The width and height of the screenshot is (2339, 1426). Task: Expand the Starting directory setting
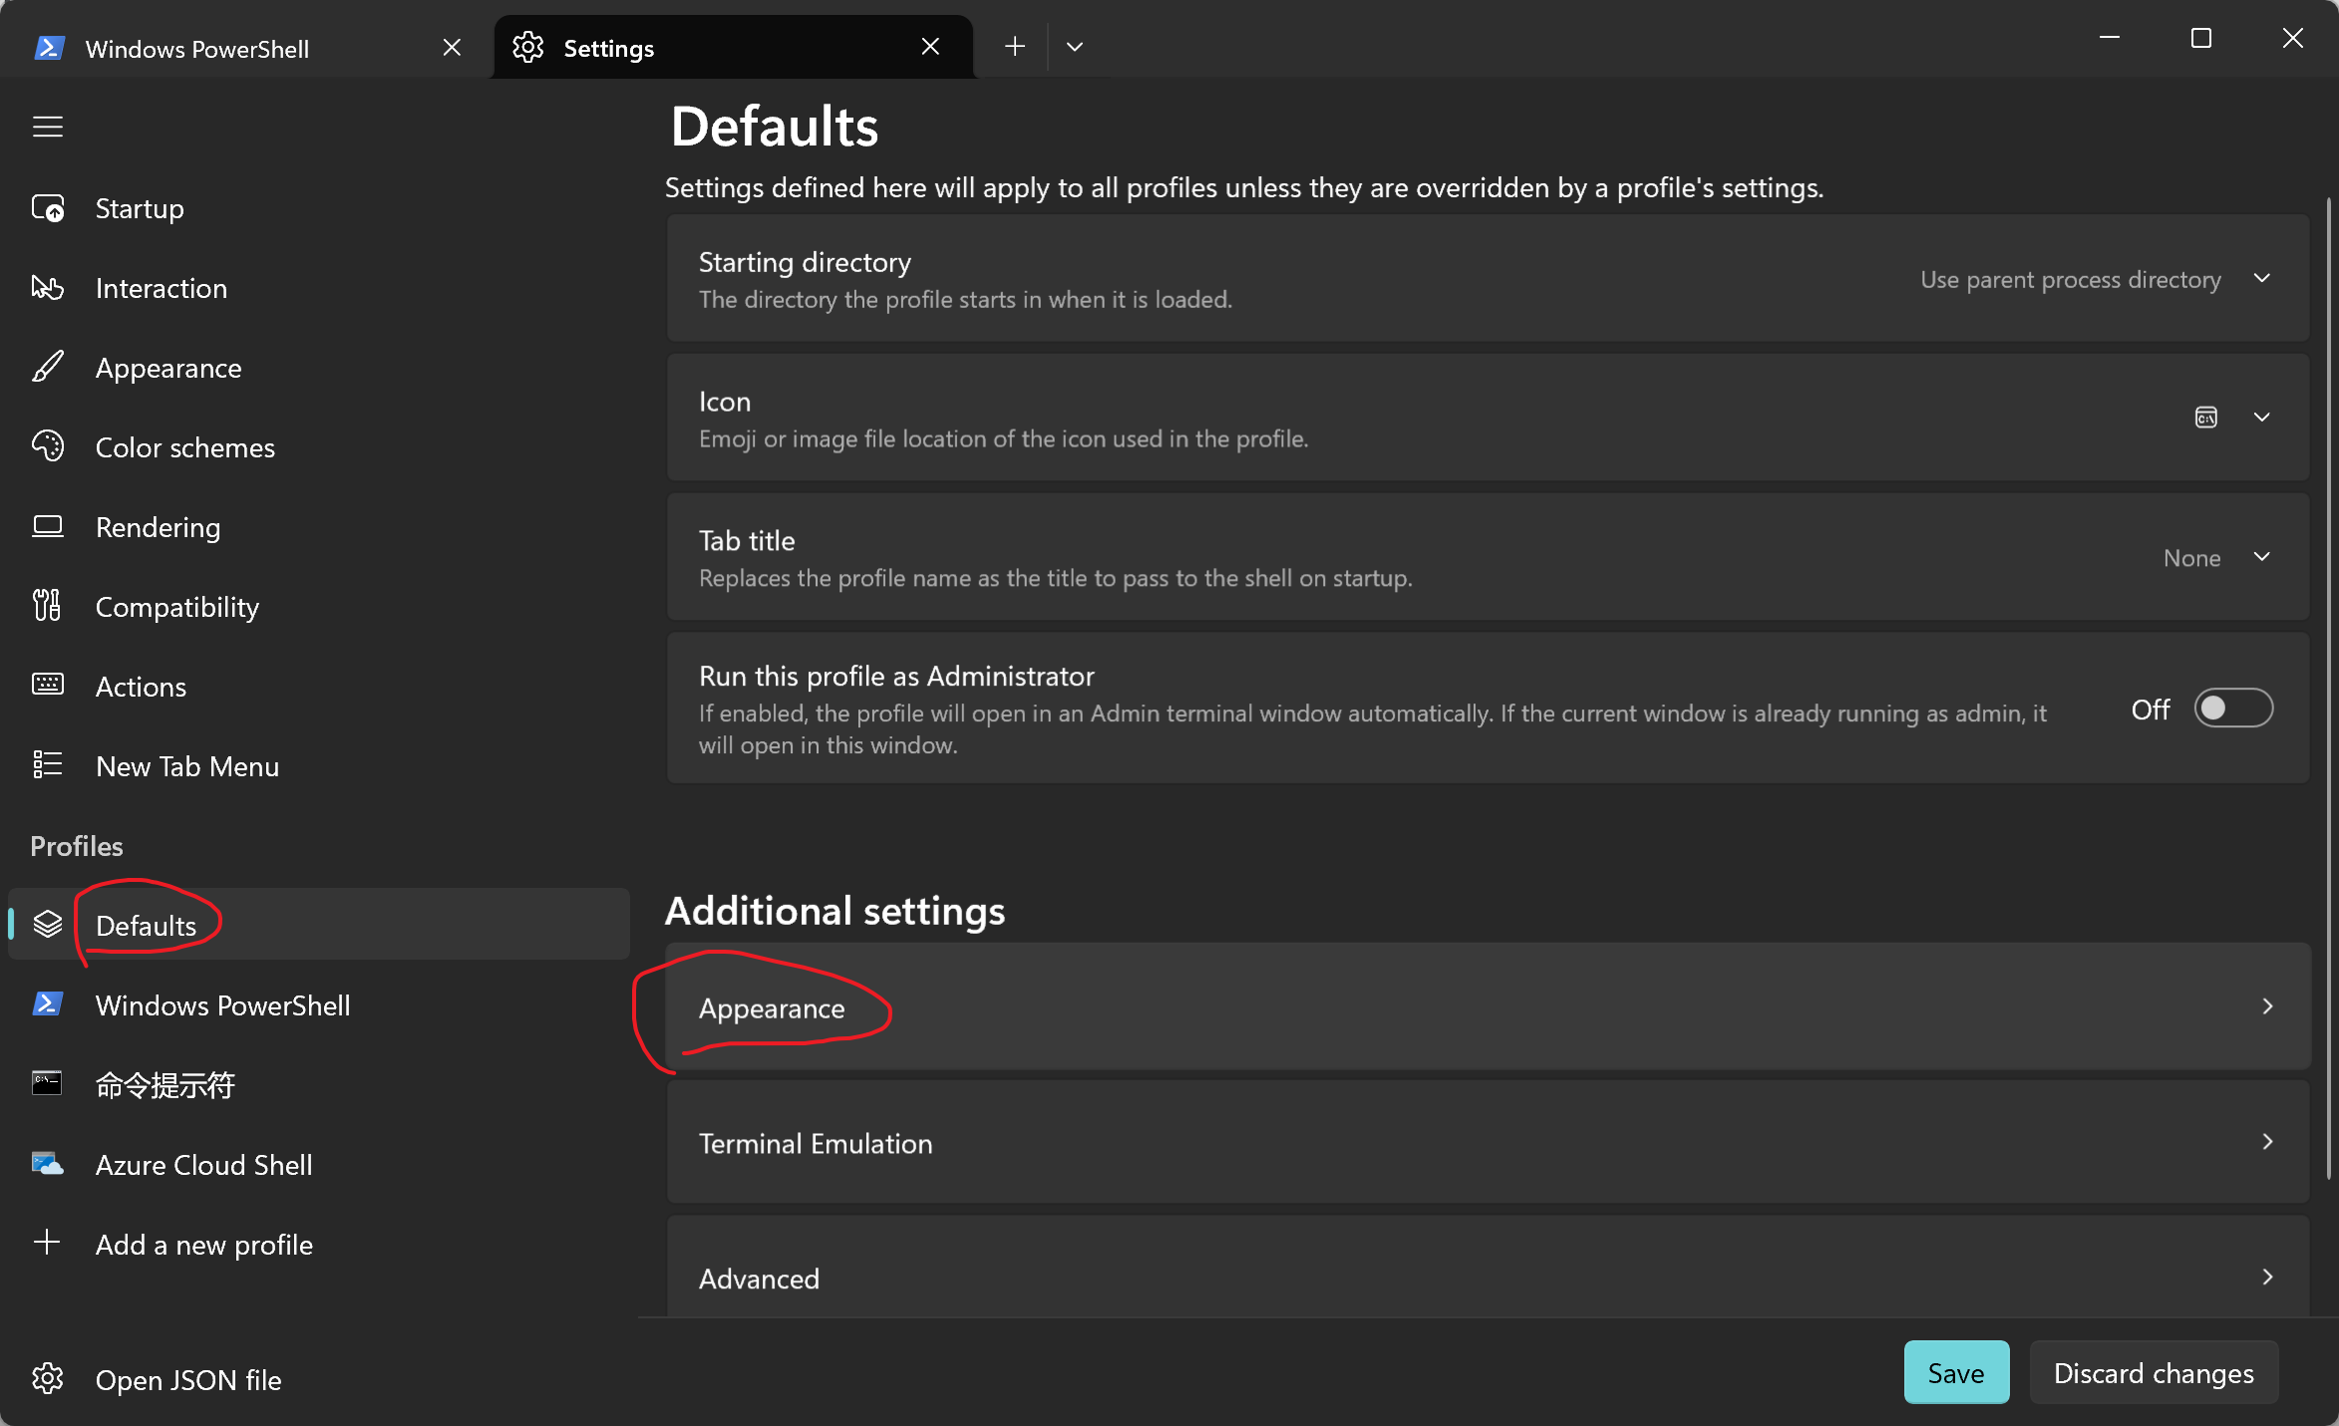click(2261, 279)
